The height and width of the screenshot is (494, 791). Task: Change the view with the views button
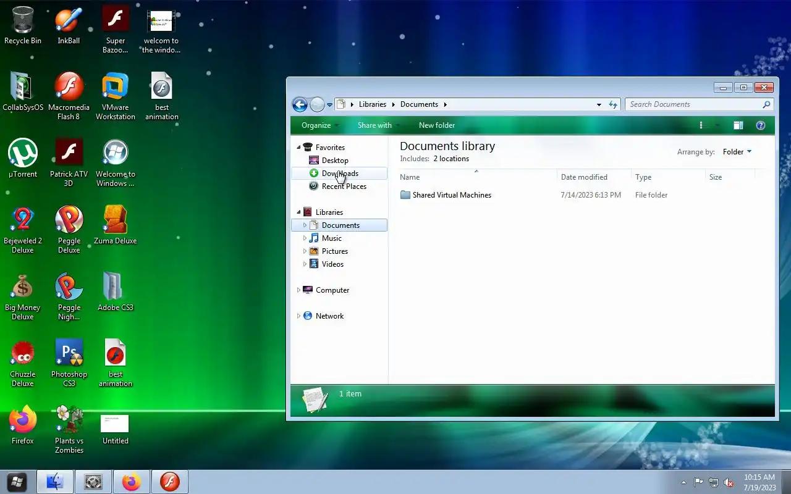pyautogui.click(x=701, y=125)
